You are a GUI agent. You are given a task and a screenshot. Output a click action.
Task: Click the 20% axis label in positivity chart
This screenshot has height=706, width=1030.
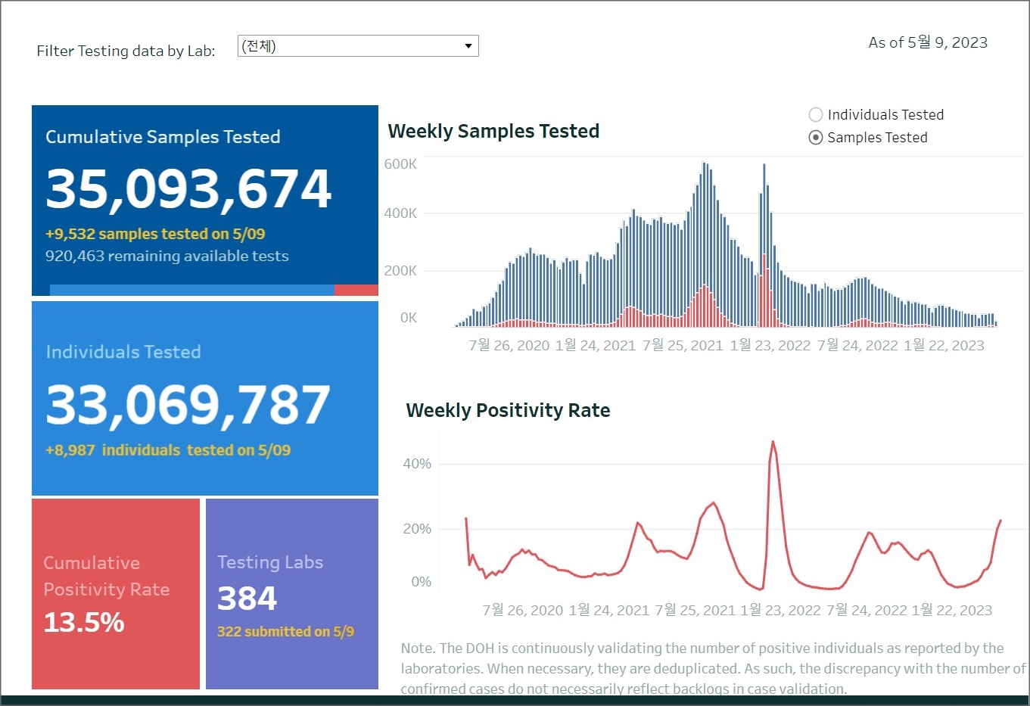(x=417, y=529)
